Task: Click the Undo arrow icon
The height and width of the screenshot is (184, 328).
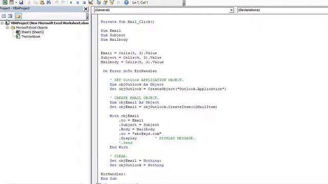Action: click(57, 3)
